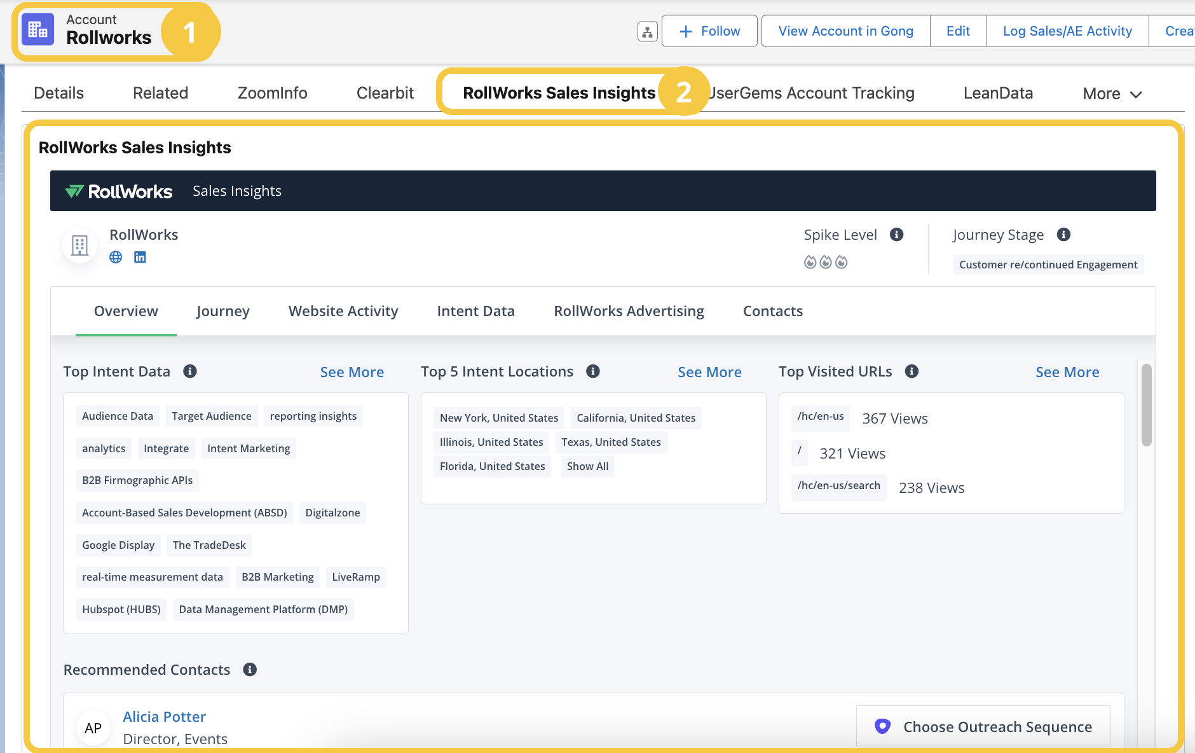Click Top 5 Intent Locations info icon

tap(593, 371)
